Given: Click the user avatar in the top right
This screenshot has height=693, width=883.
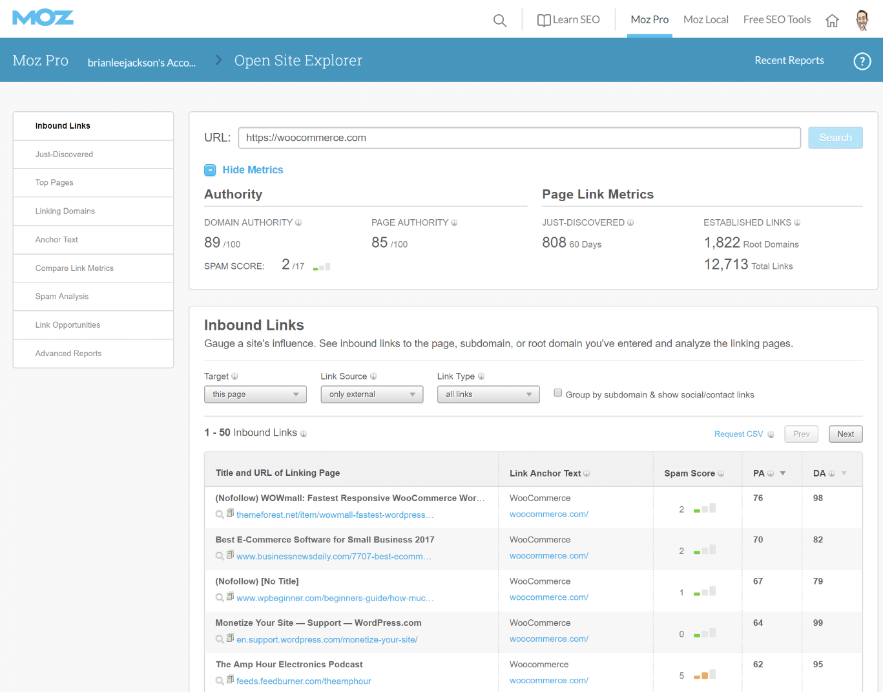Looking at the screenshot, I should click(862, 19).
